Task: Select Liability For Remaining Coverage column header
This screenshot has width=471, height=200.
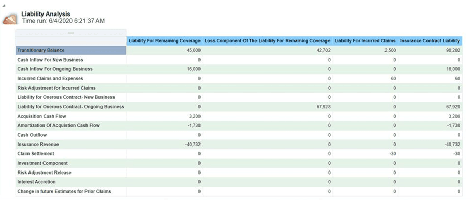Action: 165,41
